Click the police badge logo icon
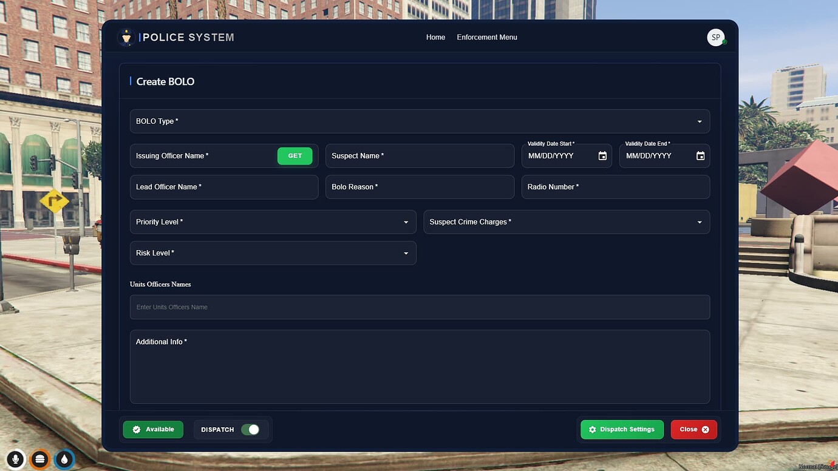The width and height of the screenshot is (838, 471). coord(126,38)
